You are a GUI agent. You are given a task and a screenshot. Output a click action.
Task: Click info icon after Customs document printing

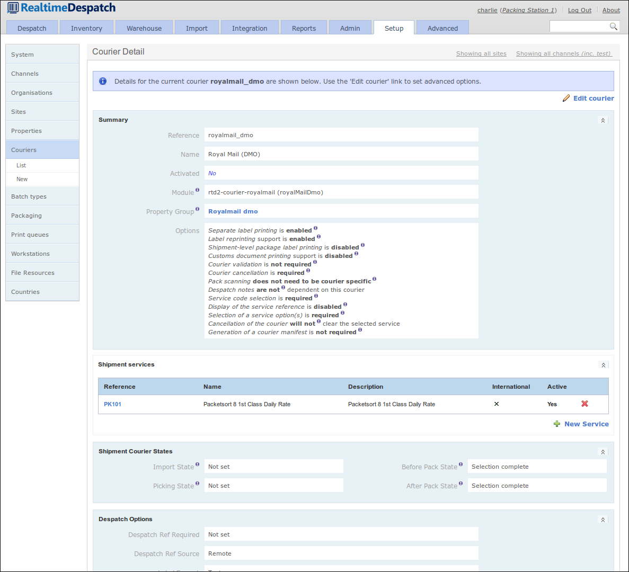(x=356, y=253)
